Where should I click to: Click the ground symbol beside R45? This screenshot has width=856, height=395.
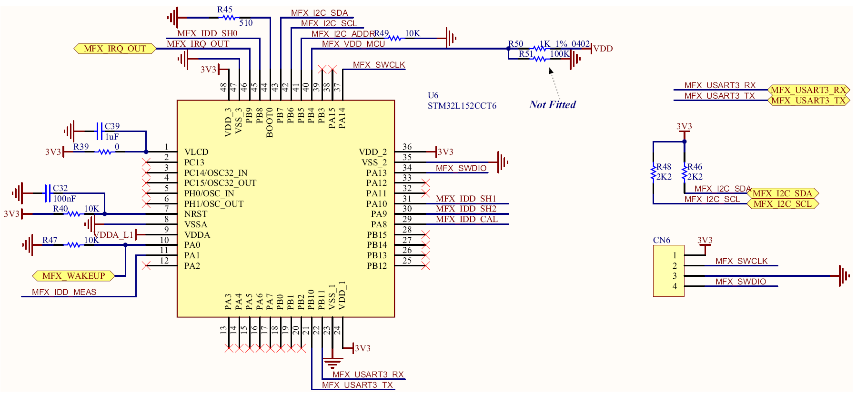click(x=173, y=18)
